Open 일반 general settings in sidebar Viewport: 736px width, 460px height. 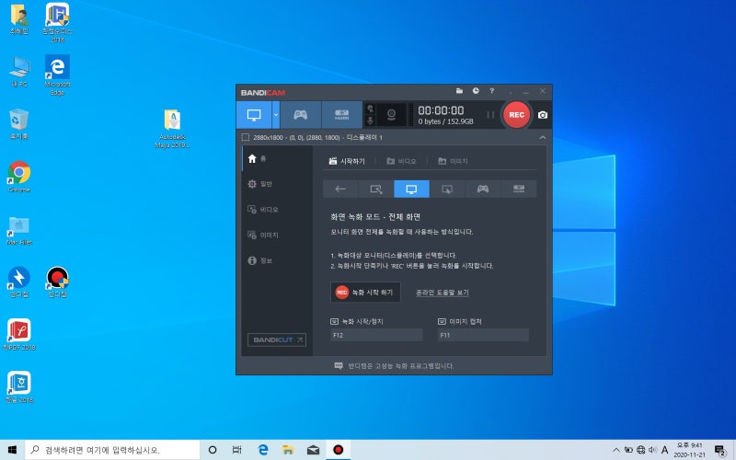tap(277, 184)
